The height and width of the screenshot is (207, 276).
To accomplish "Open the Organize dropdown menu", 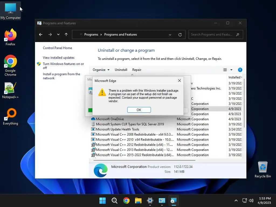I will (101, 70).
